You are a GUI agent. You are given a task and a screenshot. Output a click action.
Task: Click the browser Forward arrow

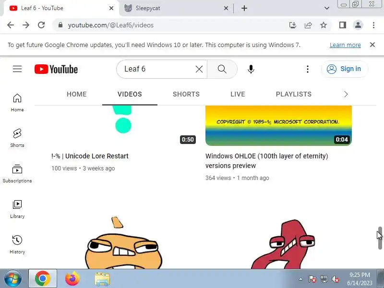(26, 25)
